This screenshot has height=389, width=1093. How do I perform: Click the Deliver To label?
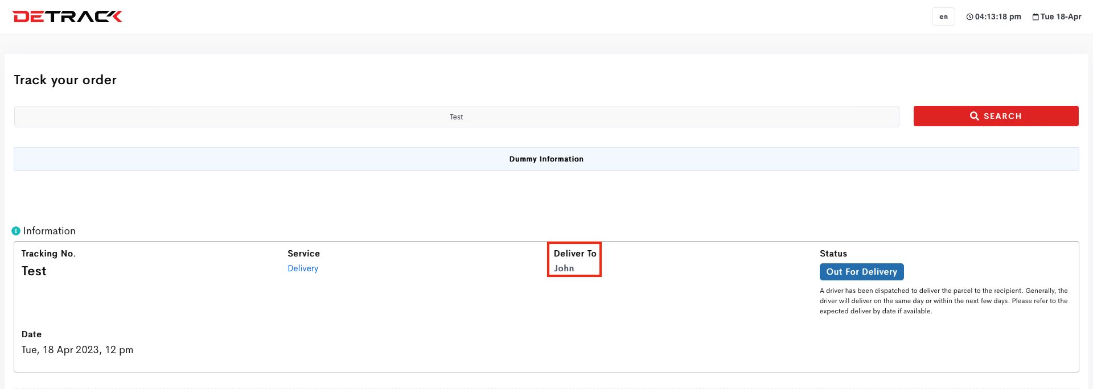[x=575, y=254]
